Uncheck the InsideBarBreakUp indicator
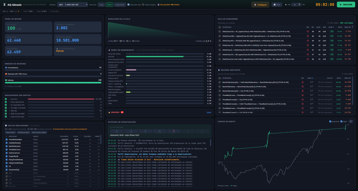 [x=6, y=143]
